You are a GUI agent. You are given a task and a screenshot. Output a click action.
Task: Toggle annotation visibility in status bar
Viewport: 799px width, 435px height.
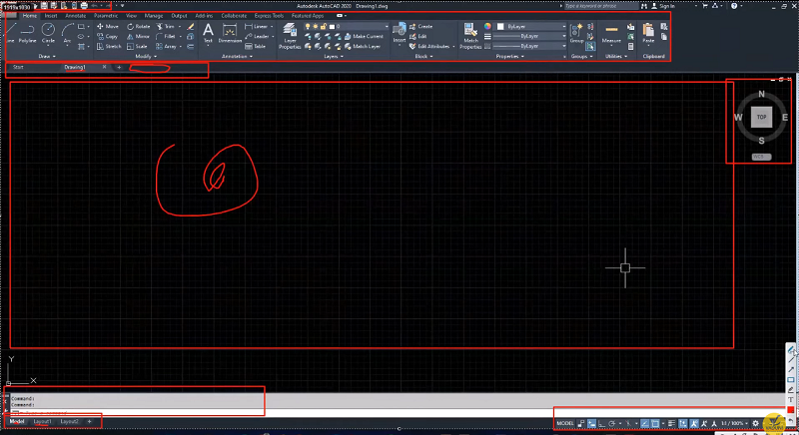[x=694, y=423]
